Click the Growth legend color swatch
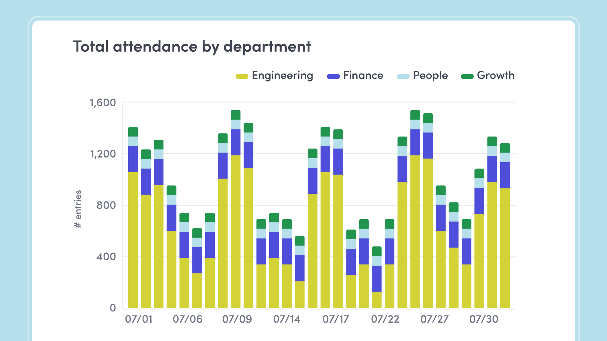Viewport: 607px width, 341px height. (467, 76)
